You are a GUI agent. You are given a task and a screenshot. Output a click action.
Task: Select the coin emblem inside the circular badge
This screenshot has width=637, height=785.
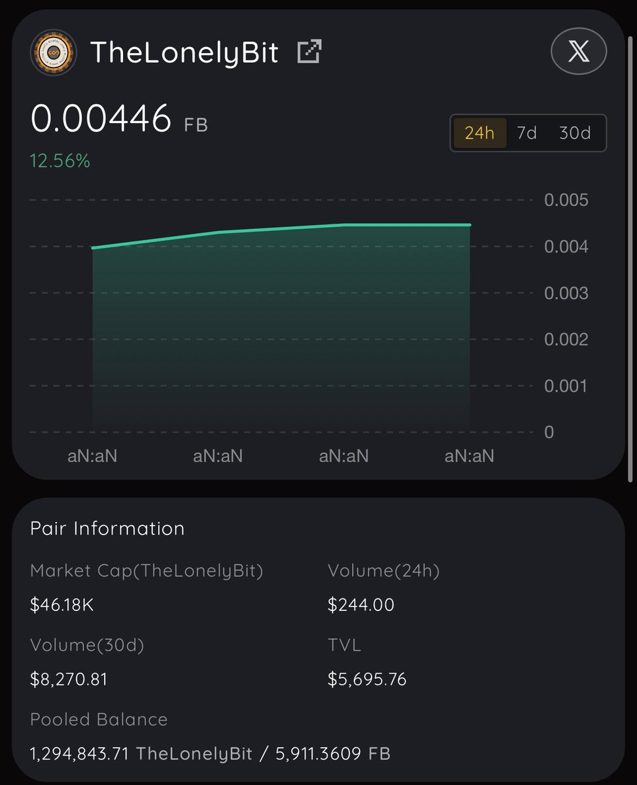click(x=54, y=51)
